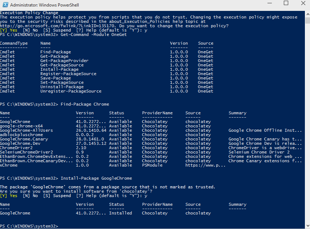This screenshot has width=310, height=229.
Task: Click version '28.0.1461.0' value
Action: 90,139
